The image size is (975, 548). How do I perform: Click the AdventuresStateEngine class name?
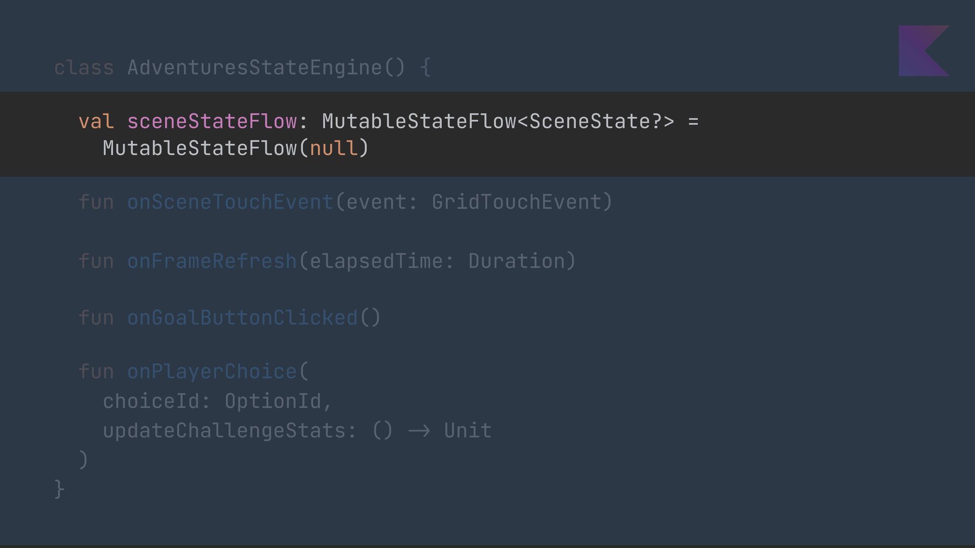tap(254, 67)
